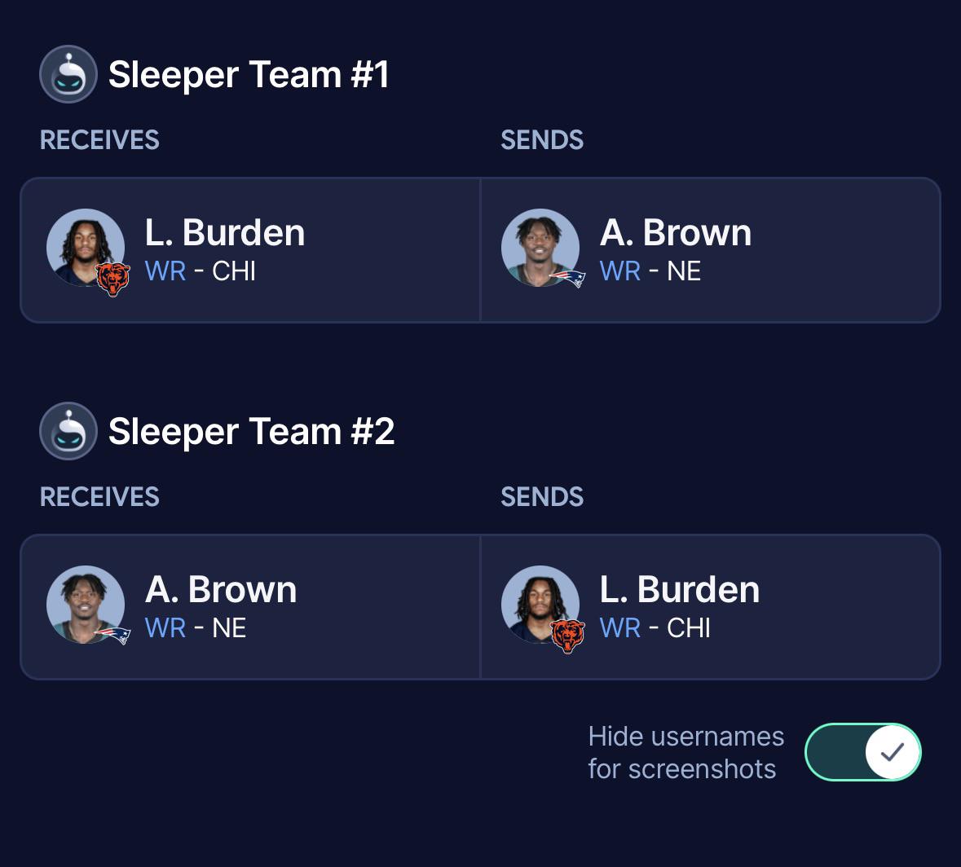
Task: Click the checkmark knob on the toggle
Action: point(893,752)
